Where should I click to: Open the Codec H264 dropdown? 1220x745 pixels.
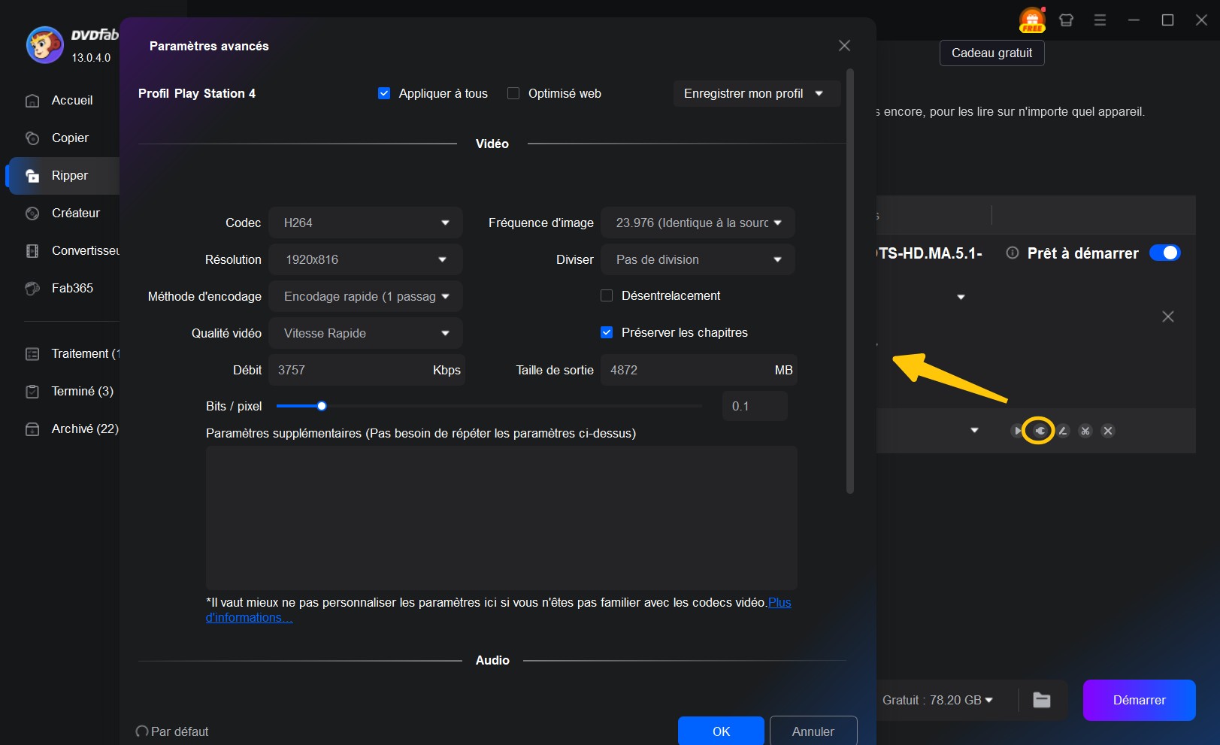pos(365,223)
